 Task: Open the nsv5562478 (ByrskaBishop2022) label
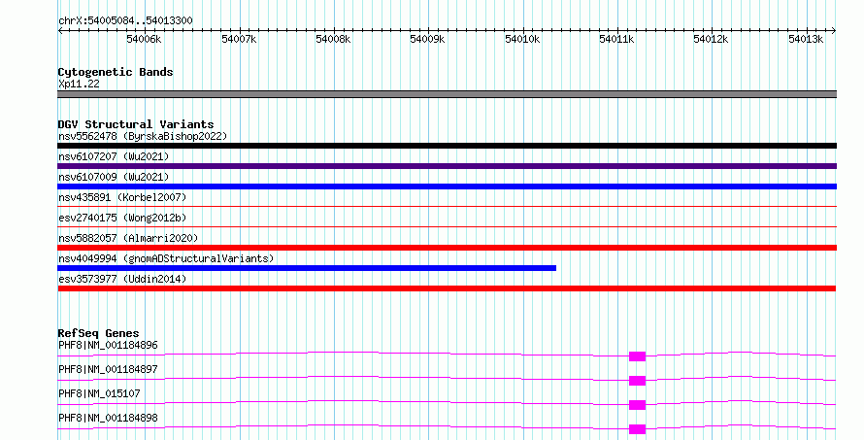tap(143, 136)
